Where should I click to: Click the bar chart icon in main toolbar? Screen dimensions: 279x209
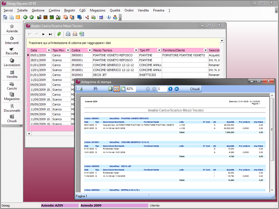point(39,17)
